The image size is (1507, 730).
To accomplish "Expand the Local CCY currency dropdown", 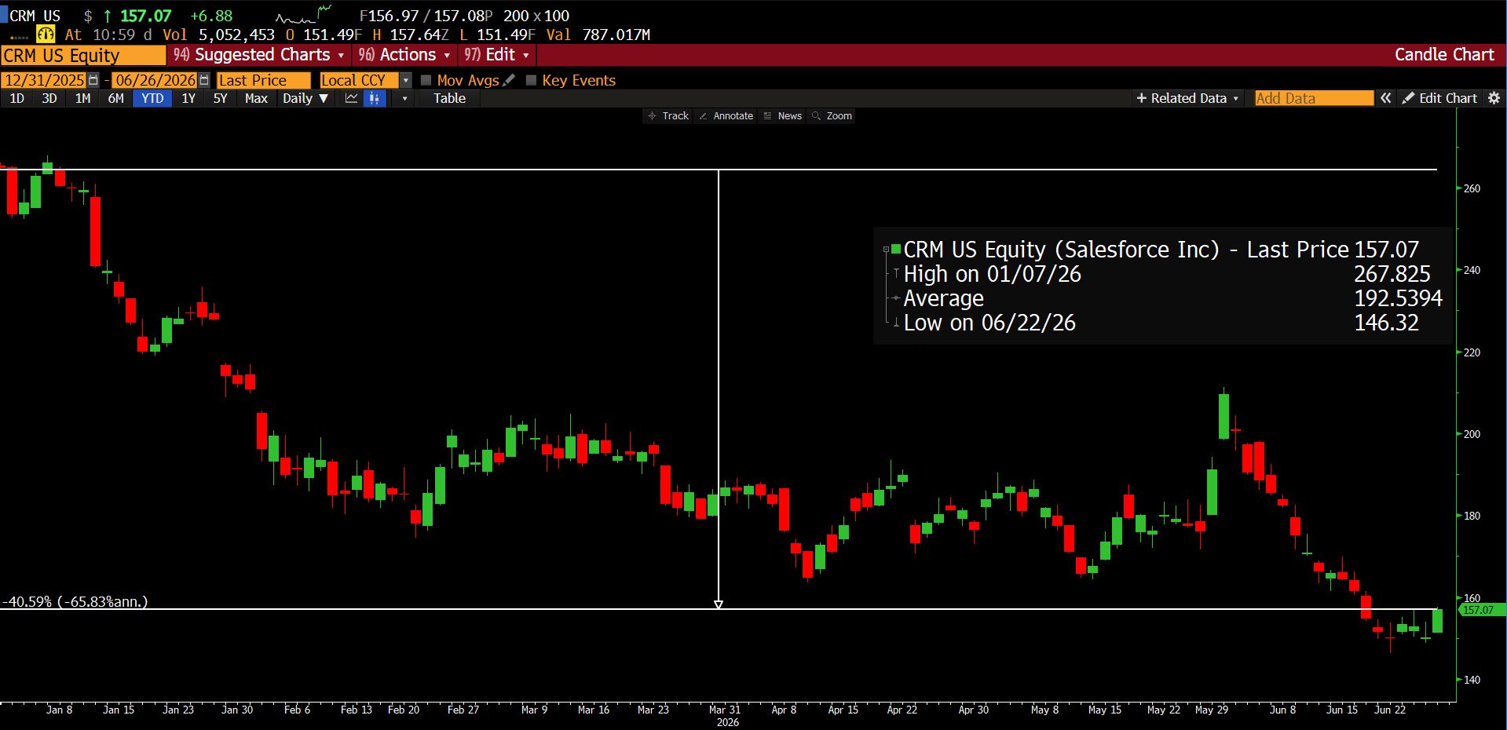I will pos(405,80).
